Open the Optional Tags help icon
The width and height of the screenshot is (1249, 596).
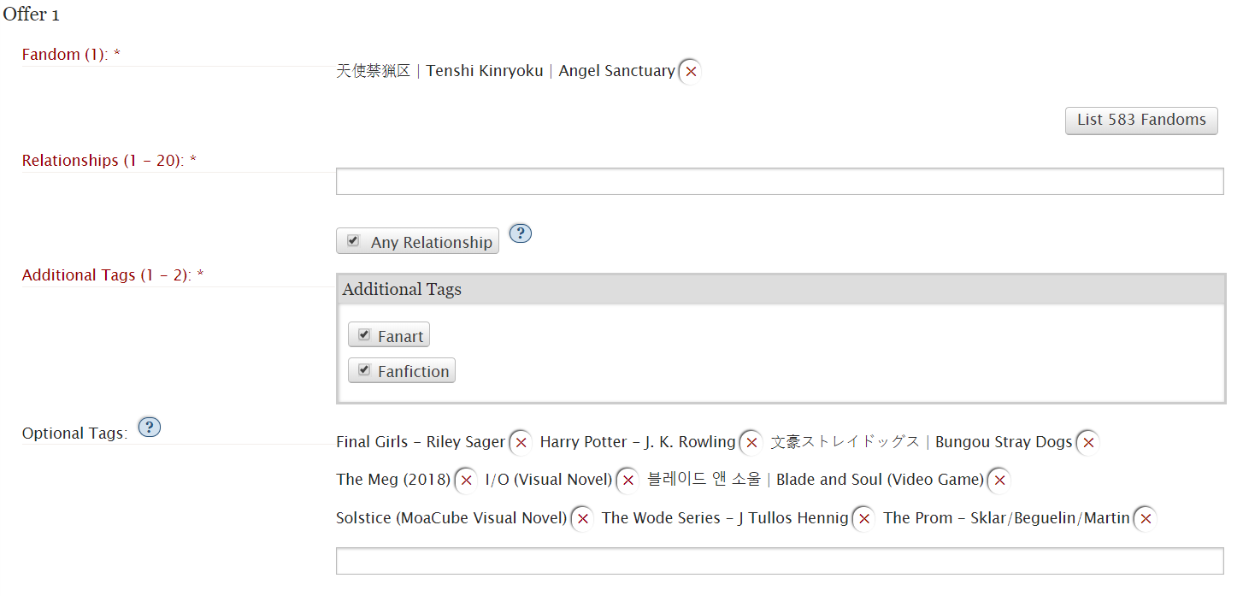point(150,428)
